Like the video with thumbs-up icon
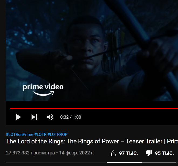 coord(113,153)
